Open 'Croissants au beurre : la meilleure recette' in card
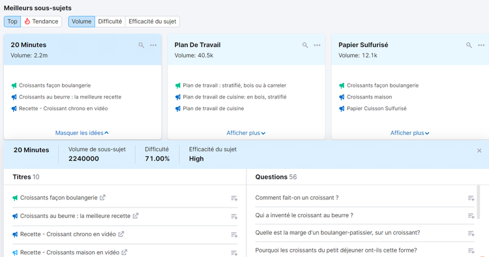Viewport: 489px width, 257px height. pyautogui.click(x=70, y=97)
